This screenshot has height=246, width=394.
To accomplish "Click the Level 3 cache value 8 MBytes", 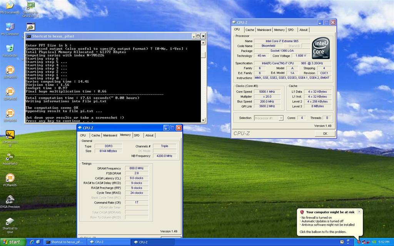I will (317, 106).
